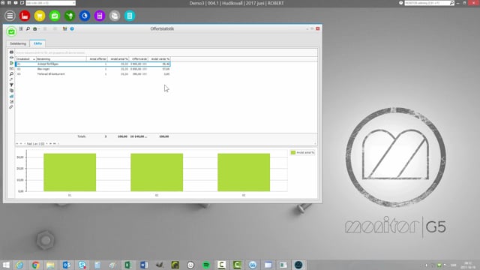Click the middle green chart bar

coord(157,172)
